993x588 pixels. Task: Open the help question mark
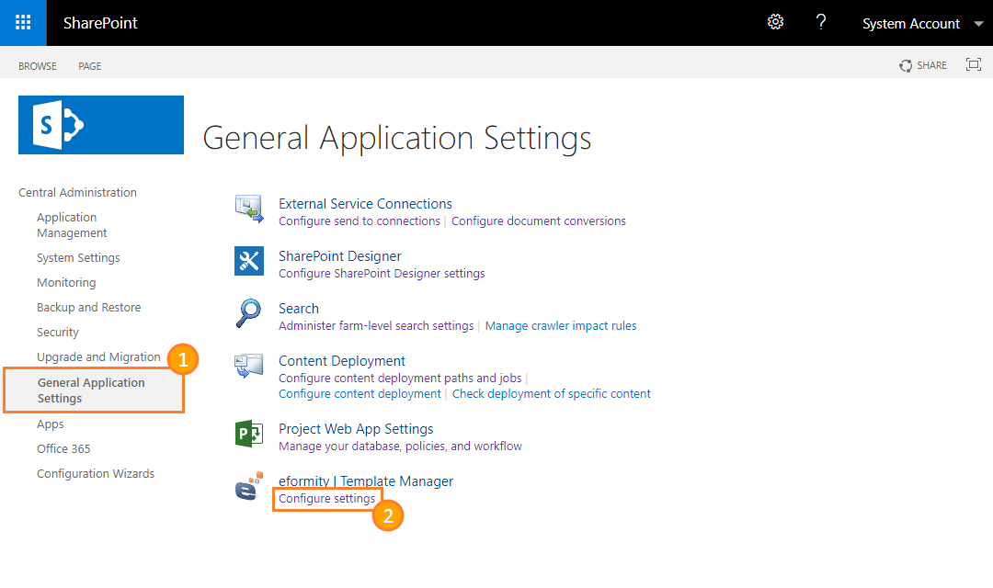point(821,23)
